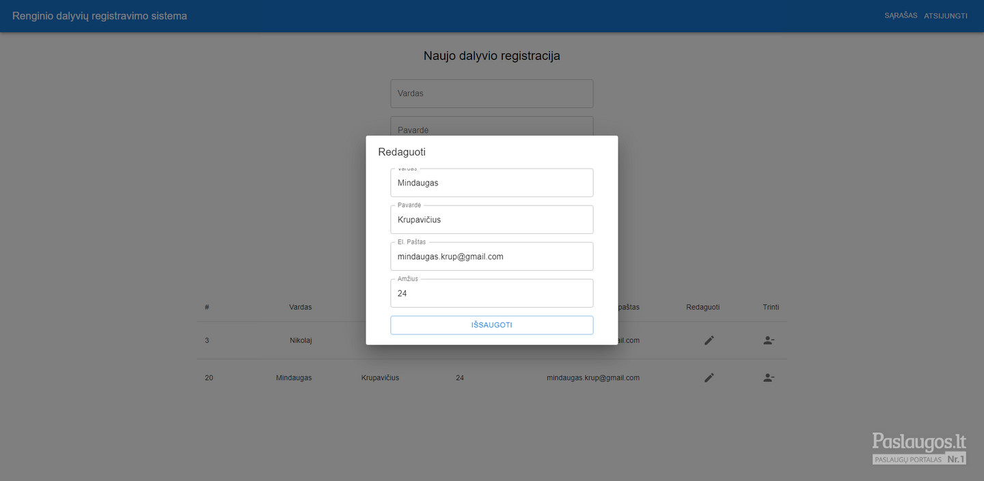The height and width of the screenshot is (481, 984).
Task: Select the background Pavardė input in registration form
Action: 492,126
